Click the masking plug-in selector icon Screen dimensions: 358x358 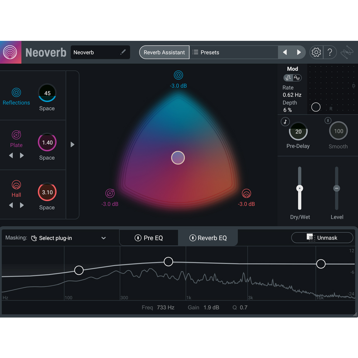click(x=34, y=238)
